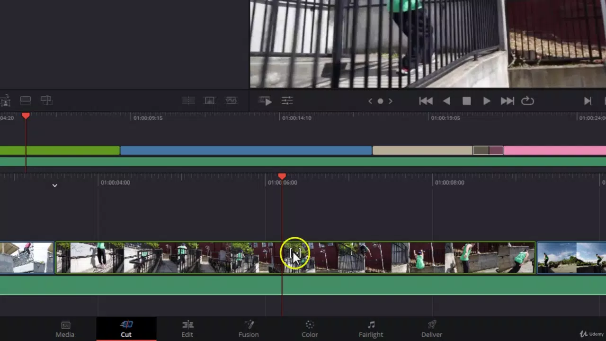Click the Deliver page button

[431, 328]
